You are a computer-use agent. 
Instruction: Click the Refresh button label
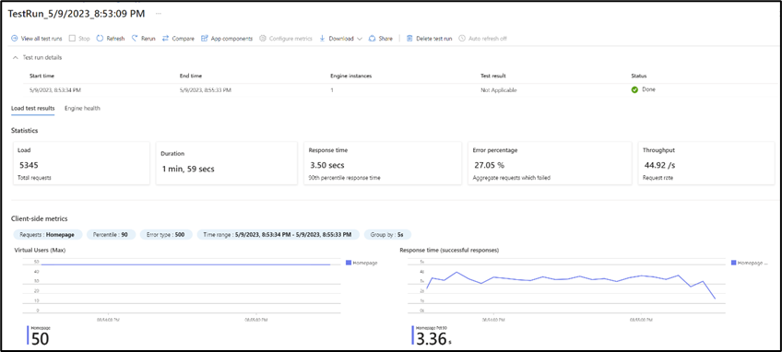pyautogui.click(x=115, y=39)
